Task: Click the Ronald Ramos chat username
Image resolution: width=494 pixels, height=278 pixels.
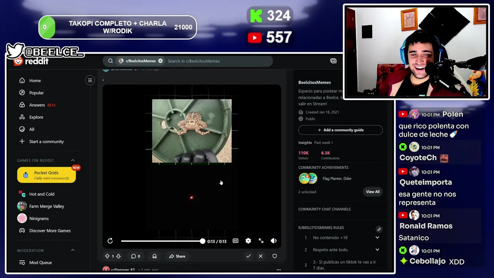Action: 426,226
